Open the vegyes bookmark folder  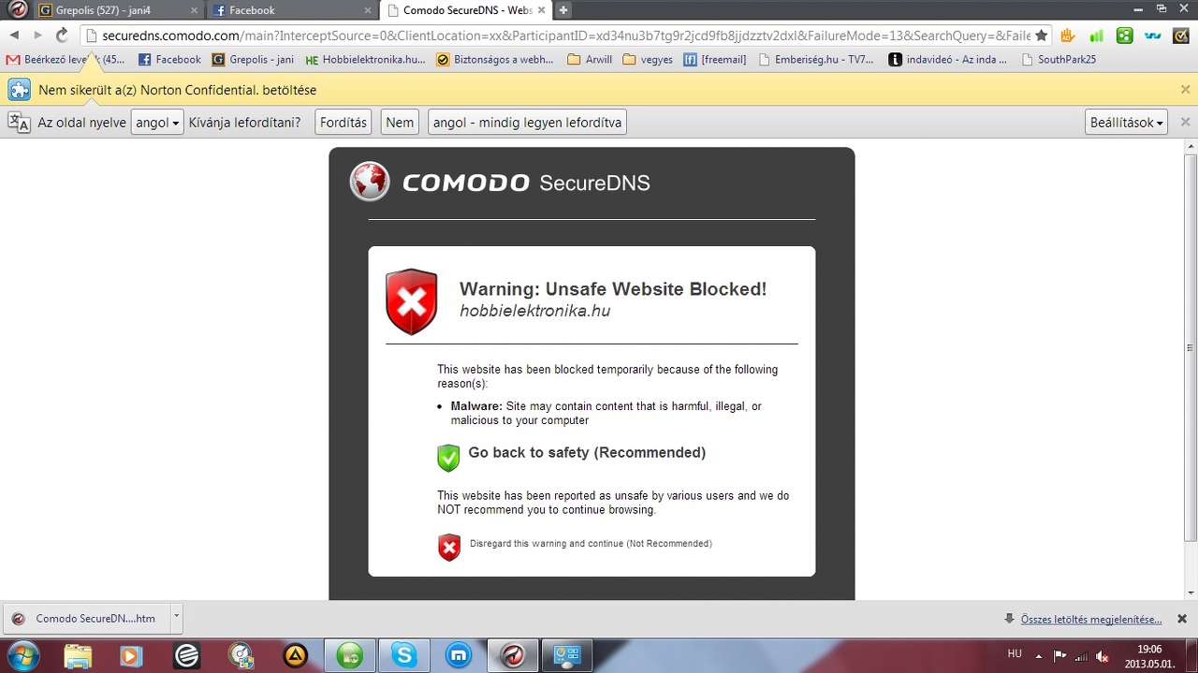click(x=648, y=59)
